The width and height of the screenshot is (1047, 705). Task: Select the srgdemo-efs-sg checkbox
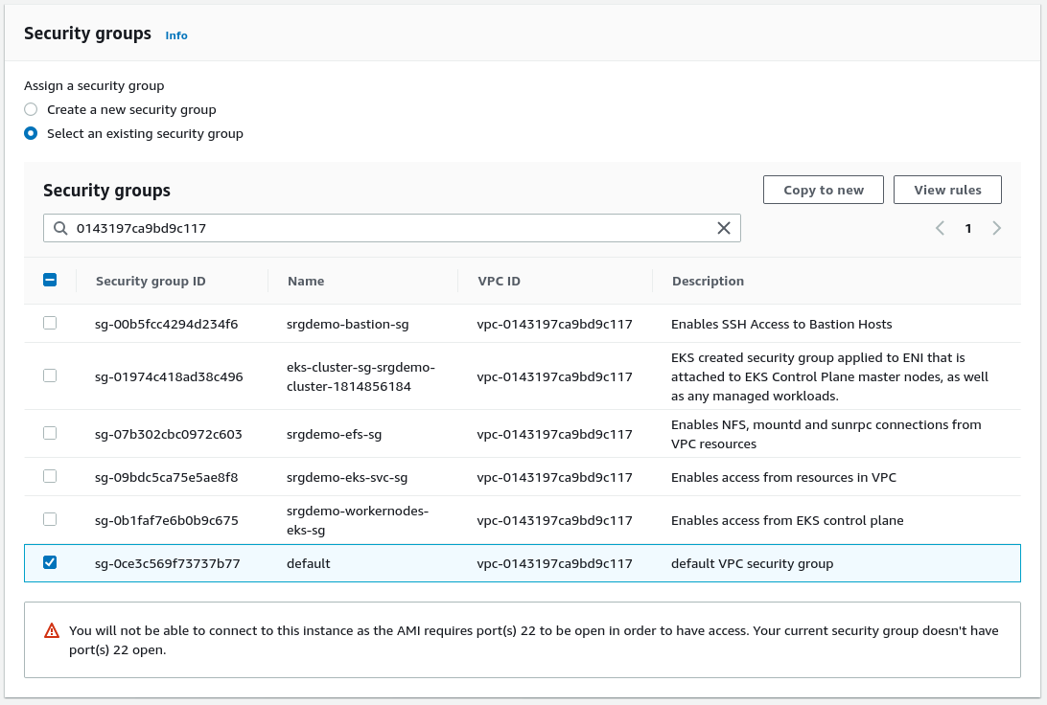50,434
